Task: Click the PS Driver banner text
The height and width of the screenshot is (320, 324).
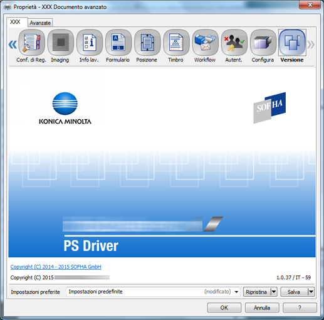Action: click(x=91, y=246)
